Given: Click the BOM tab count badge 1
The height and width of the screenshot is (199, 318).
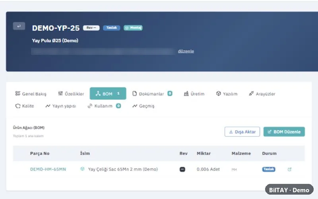Looking at the screenshot, I should tap(118, 94).
